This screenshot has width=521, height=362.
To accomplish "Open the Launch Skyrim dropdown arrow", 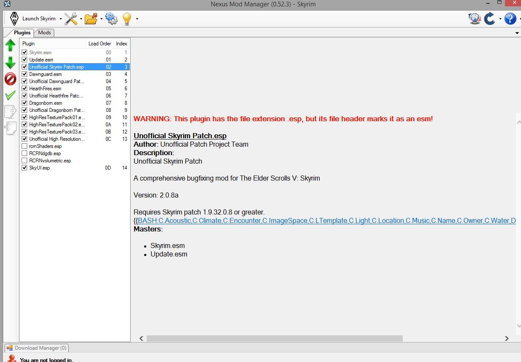I will [61, 19].
